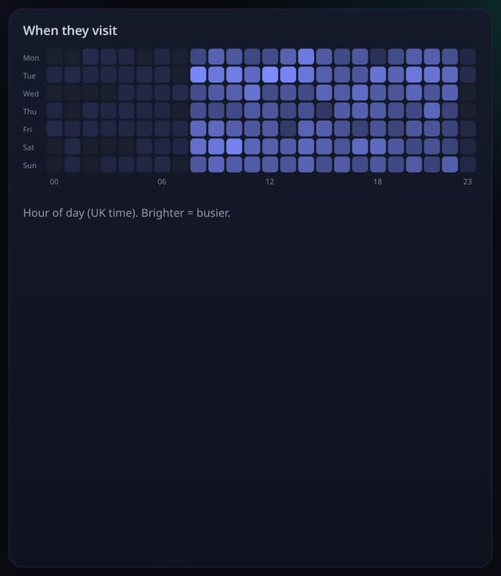Viewport: 501px width, 576px height.
Task: Select the Saturday 18:00 heatmap cell
Action: (378, 146)
